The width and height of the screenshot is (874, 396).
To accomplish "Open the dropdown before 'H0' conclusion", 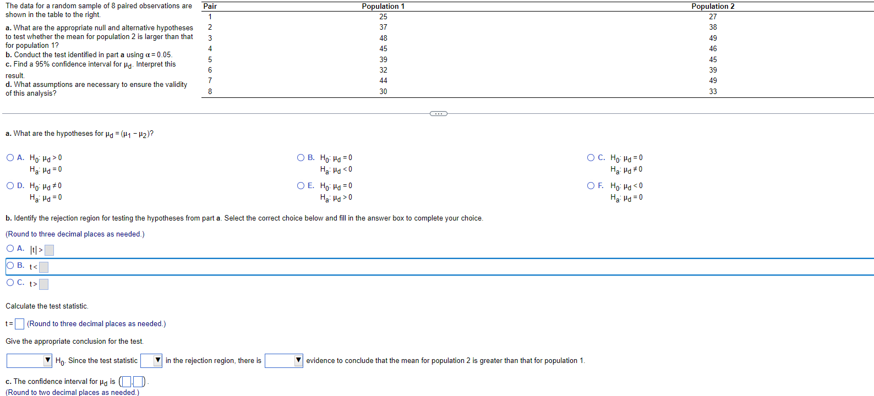I will (x=29, y=361).
